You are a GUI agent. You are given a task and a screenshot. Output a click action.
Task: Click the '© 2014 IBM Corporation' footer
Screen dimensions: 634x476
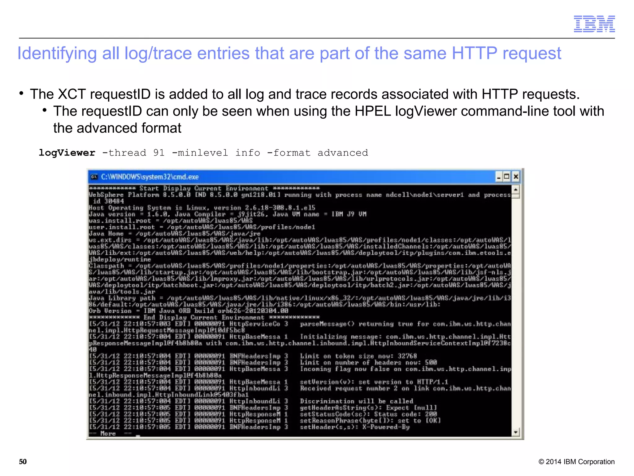576,462
